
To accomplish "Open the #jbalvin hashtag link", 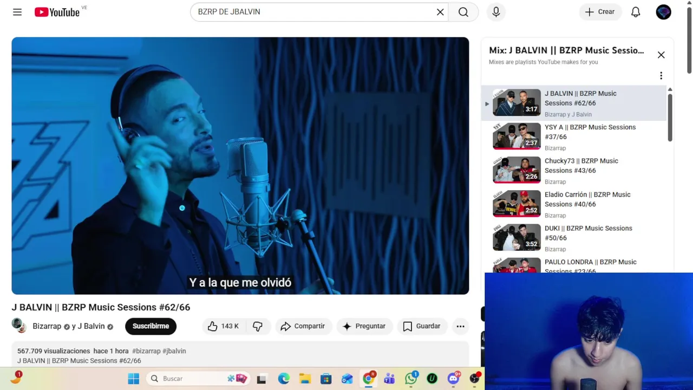I will (174, 351).
